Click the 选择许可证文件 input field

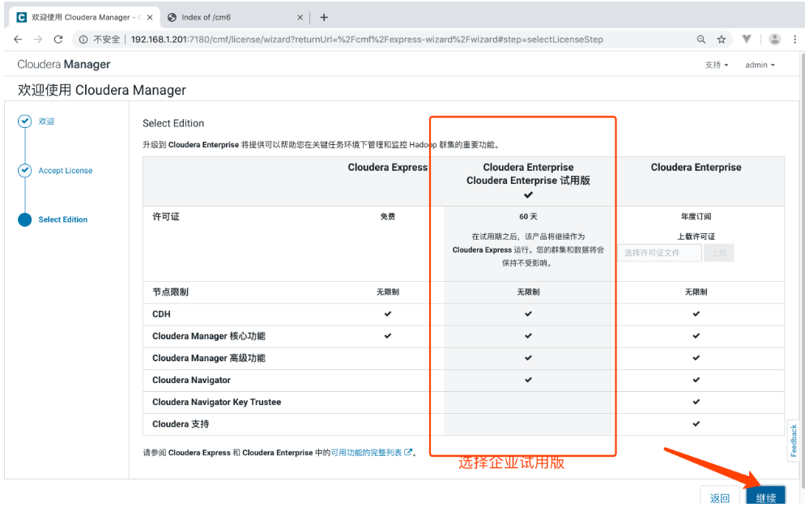(x=660, y=253)
